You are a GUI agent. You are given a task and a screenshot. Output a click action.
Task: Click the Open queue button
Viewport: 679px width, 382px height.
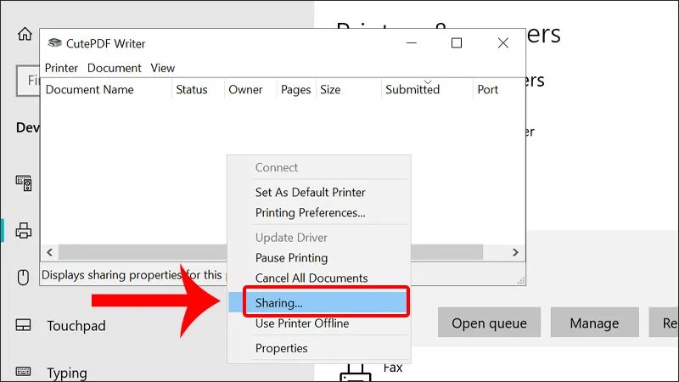tap(489, 323)
